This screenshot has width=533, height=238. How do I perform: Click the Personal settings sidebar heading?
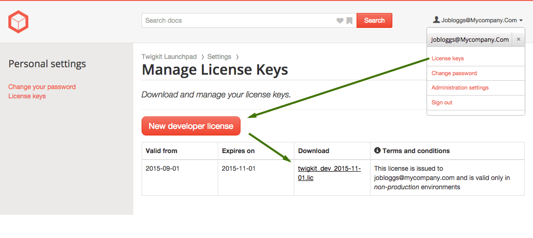tap(47, 64)
